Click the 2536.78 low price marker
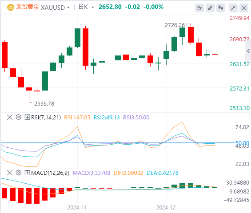Image resolution: width=251 pixels, height=213 pixels. click(x=44, y=104)
